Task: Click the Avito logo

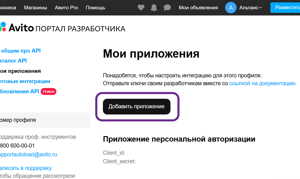Action: pyautogui.click(x=17, y=28)
